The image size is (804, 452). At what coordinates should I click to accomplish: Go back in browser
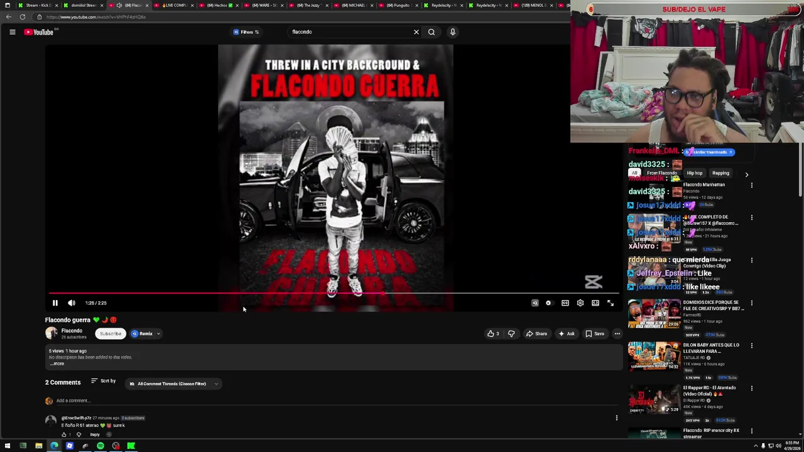8,17
